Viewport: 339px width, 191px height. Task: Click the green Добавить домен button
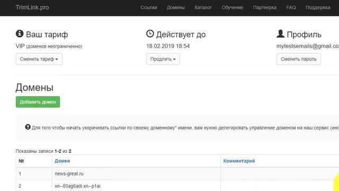tap(38, 102)
